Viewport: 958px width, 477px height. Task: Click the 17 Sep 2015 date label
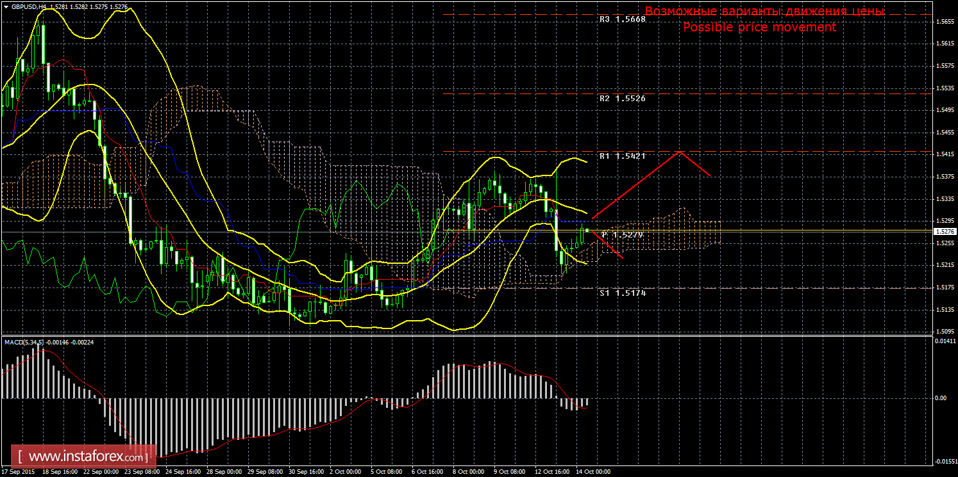17,472
